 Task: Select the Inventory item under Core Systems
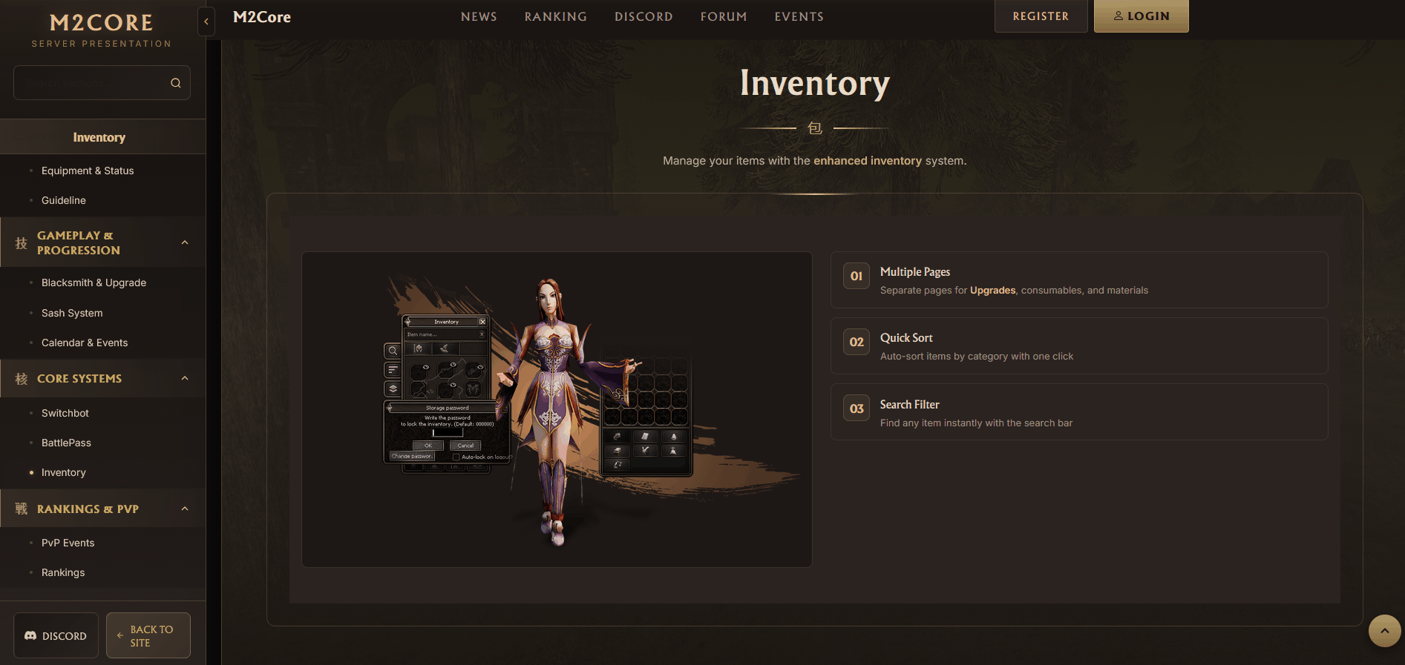(64, 472)
